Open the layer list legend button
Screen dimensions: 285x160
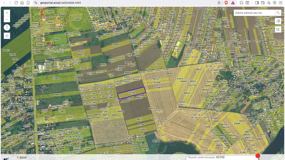[278, 29]
